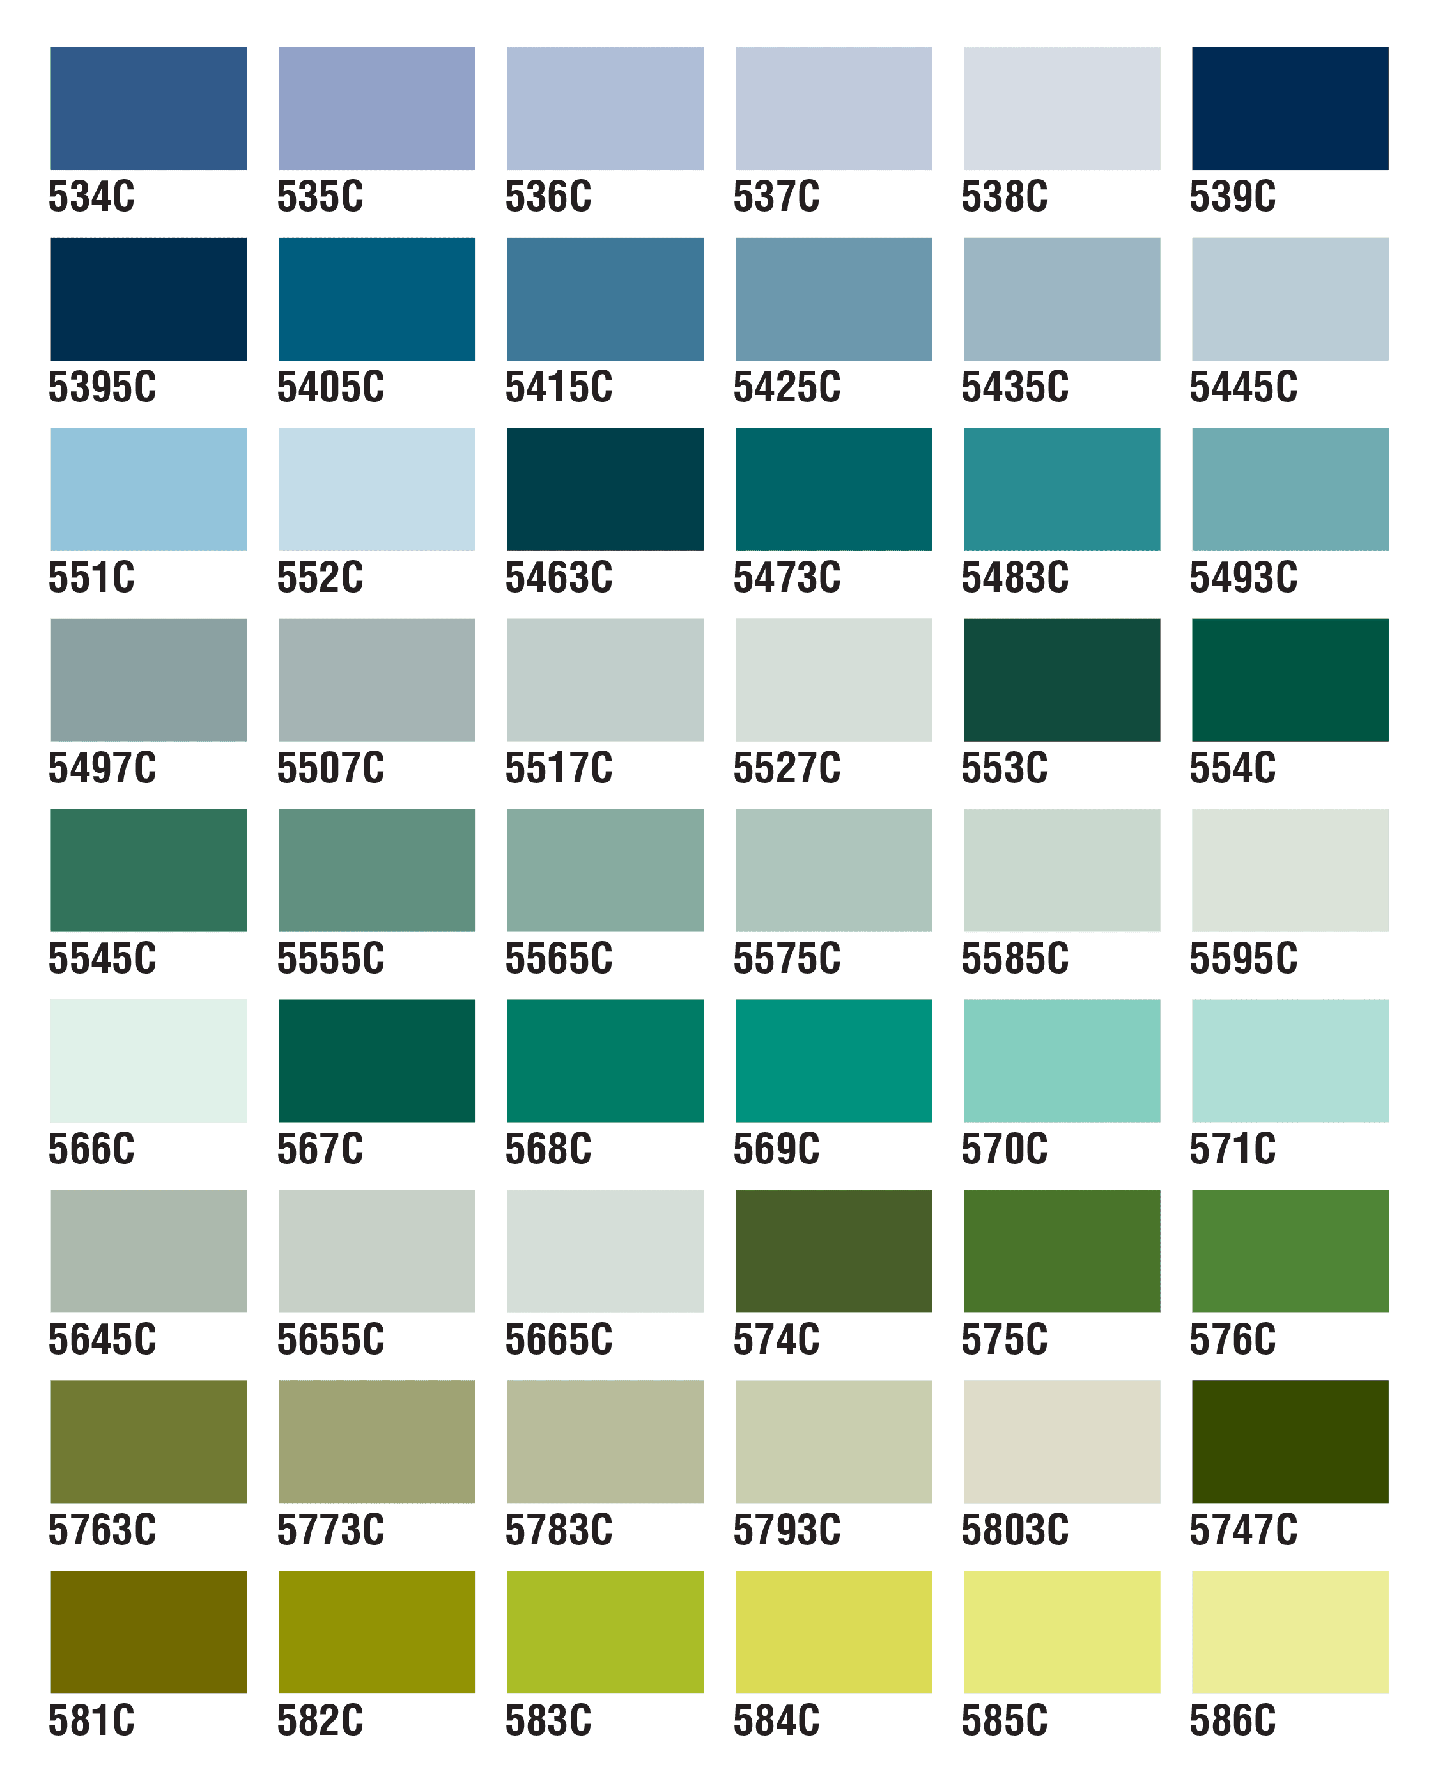Pick the 5483C teal swatch
This screenshot has width=1438, height=1774.
pos(1061,489)
